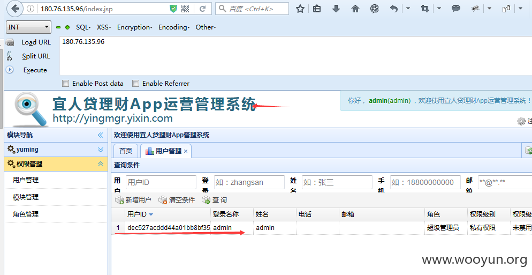View site info icon in address bar
Viewport: 532px width, 275px height.
(30, 9)
